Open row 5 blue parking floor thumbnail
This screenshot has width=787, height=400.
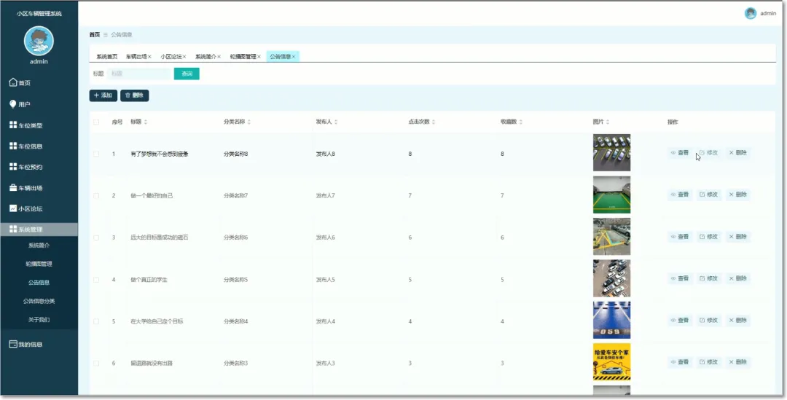click(x=611, y=320)
